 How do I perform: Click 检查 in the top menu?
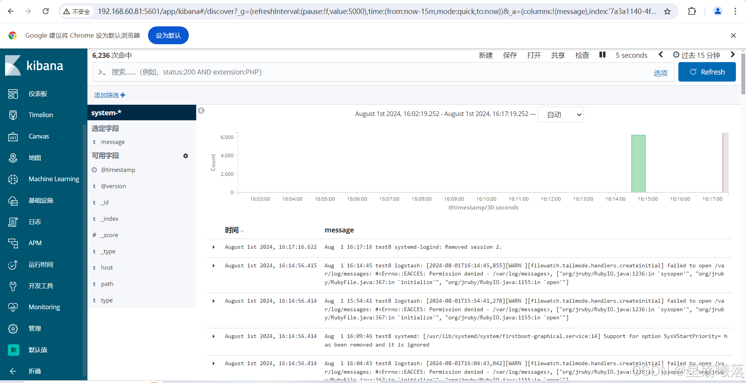click(x=582, y=55)
